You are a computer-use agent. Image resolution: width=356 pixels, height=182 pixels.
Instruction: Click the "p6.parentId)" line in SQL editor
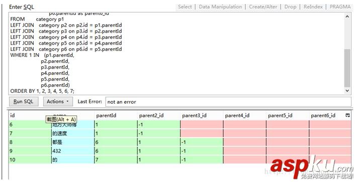click(55, 85)
